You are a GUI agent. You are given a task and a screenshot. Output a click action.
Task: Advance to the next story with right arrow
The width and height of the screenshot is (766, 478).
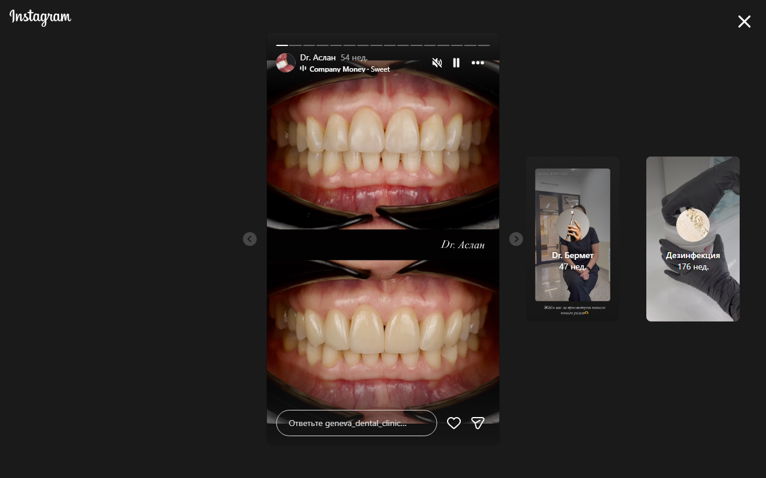coord(516,239)
